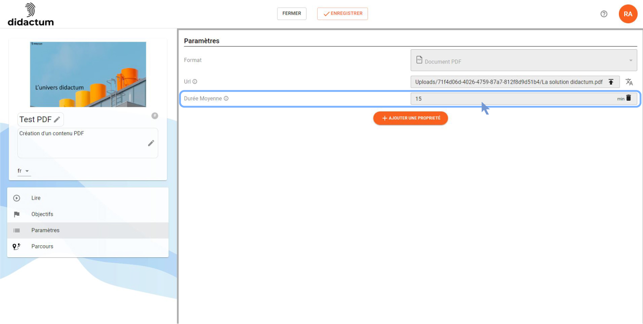
Task: Click the flag icon next to Objectifs
Action: click(17, 214)
